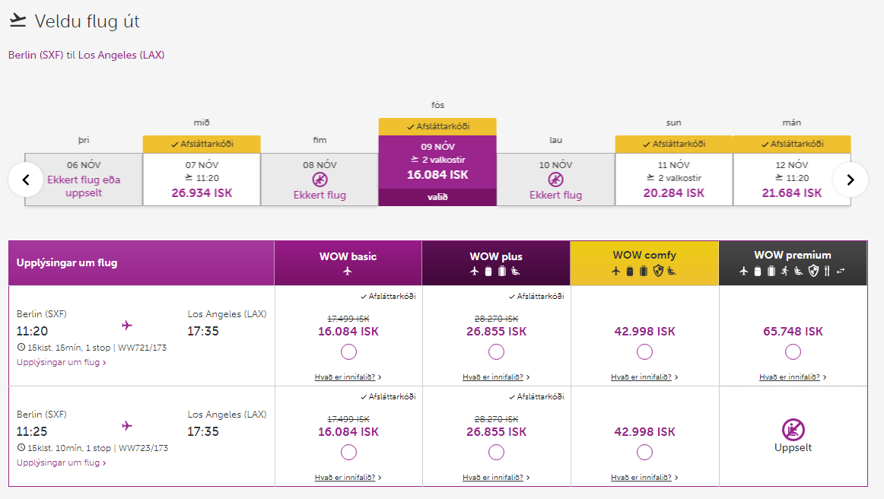Click the plane icon under WOW basic header
The width and height of the screenshot is (884, 499).
pyautogui.click(x=348, y=271)
